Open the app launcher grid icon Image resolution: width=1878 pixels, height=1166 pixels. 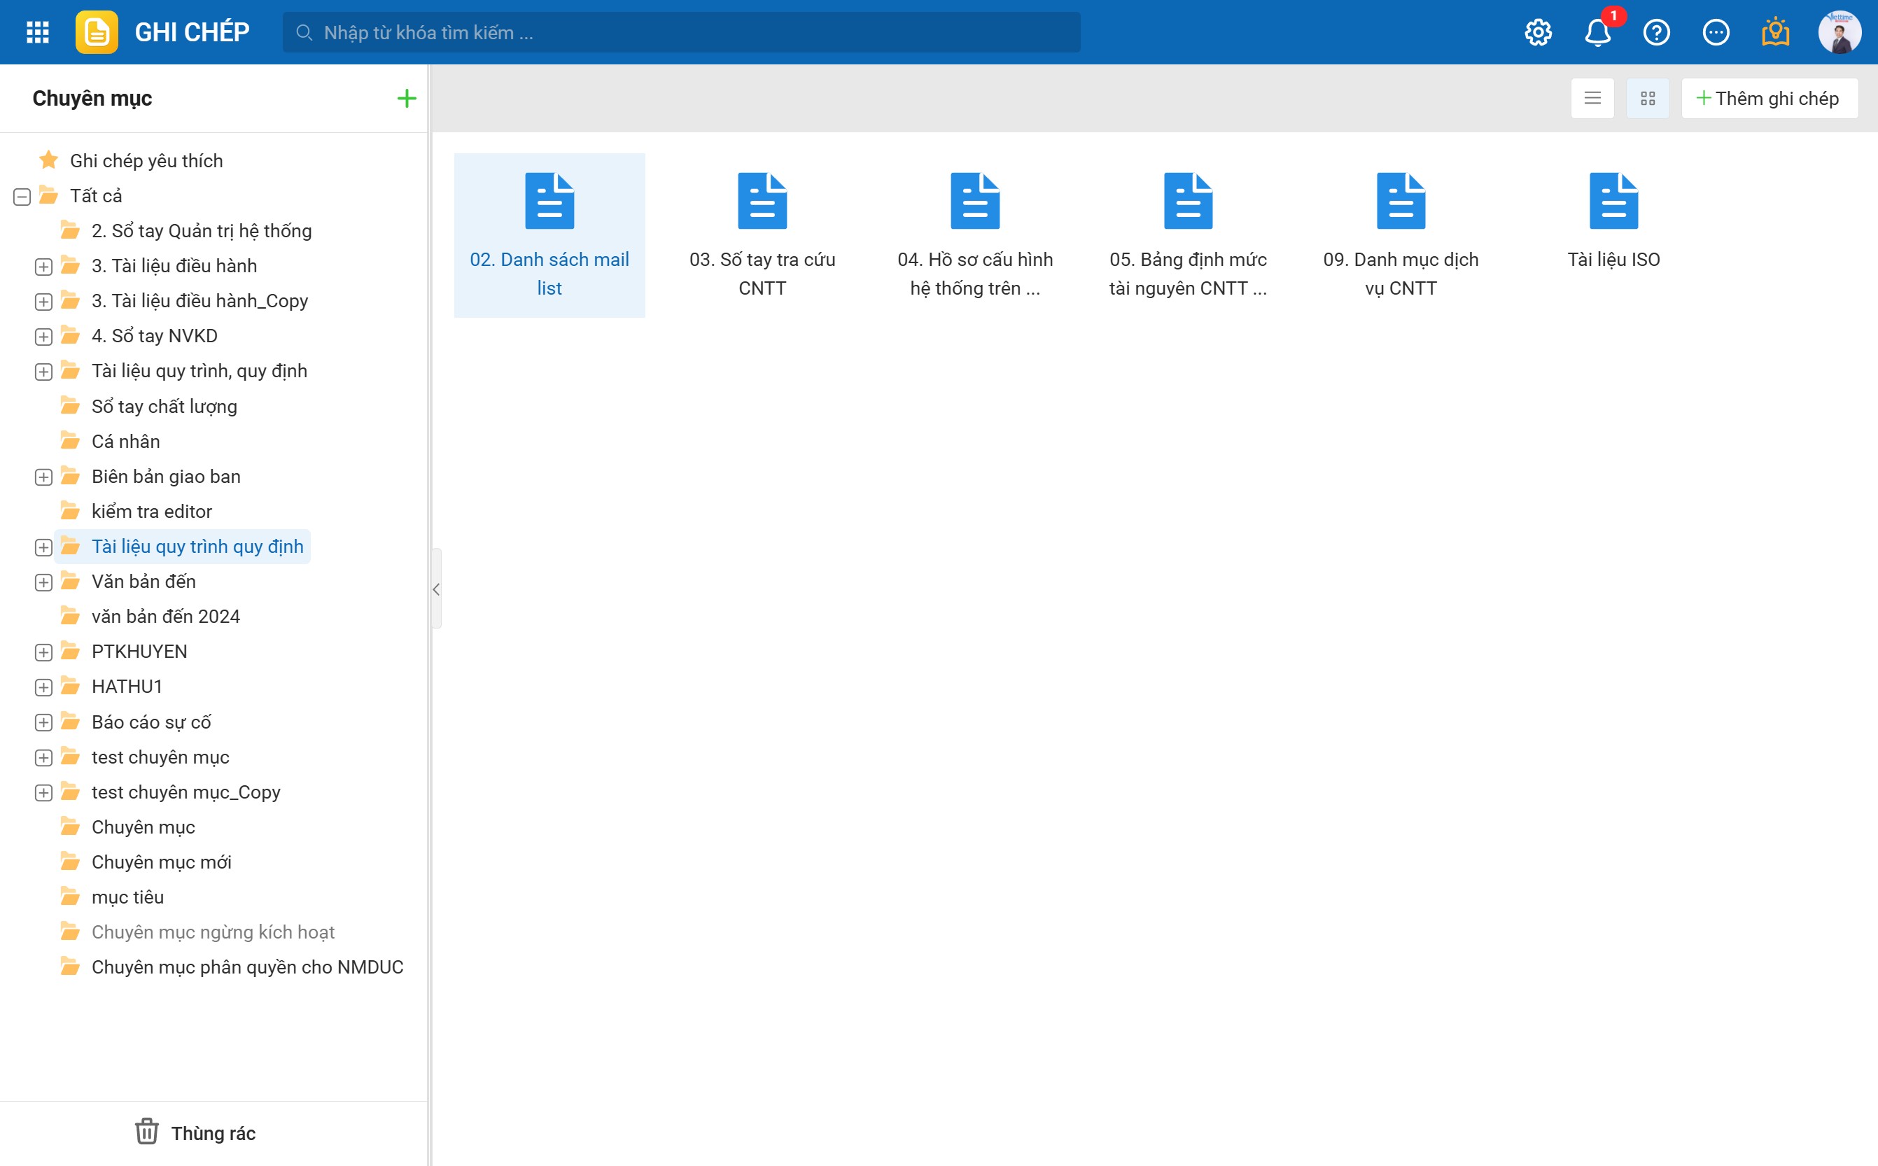pyautogui.click(x=37, y=32)
